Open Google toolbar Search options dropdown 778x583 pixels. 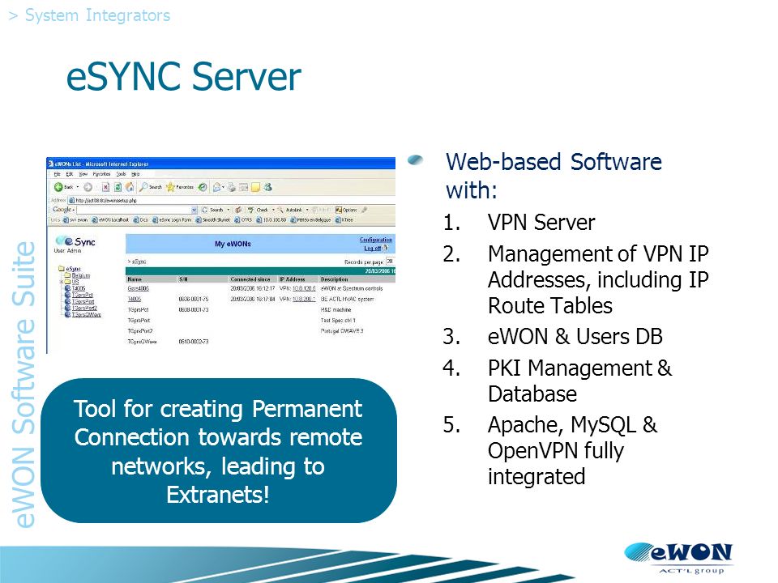(x=229, y=210)
